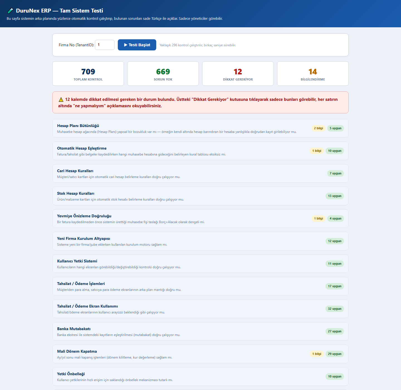Show only the 12 Dikkat Gerekiyor items

point(238,74)
